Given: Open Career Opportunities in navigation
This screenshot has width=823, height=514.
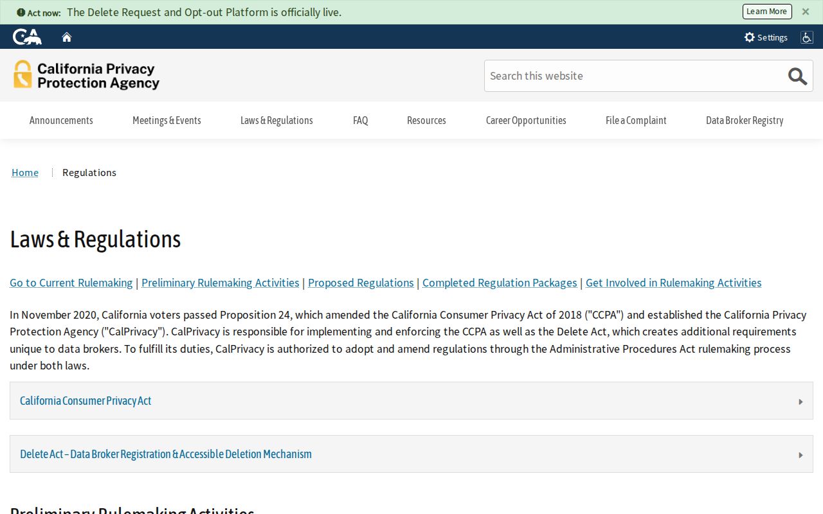Looking at the screenshot, I should (526, 120).
